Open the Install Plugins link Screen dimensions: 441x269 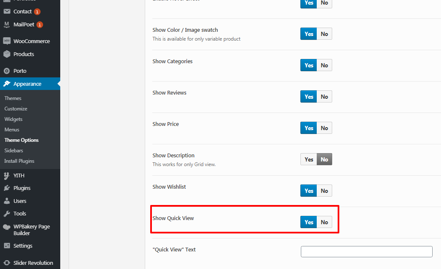click(x=19, y=161)
